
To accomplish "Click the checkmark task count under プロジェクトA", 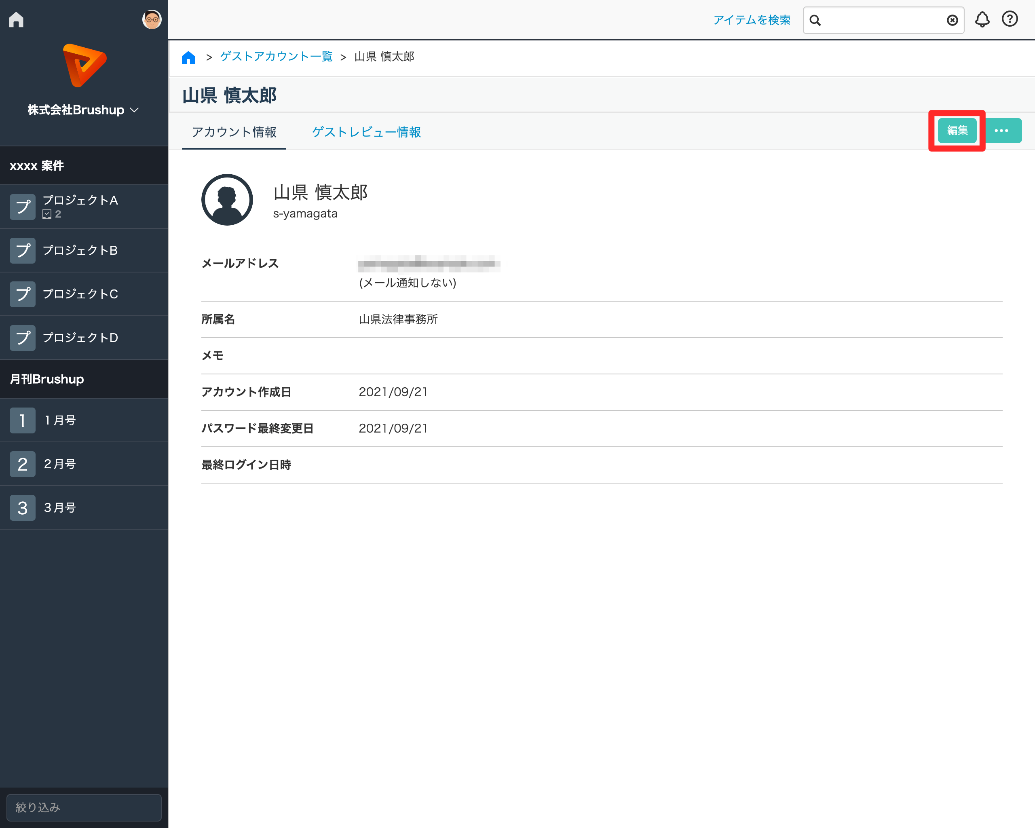I will (x=52, y=215).
